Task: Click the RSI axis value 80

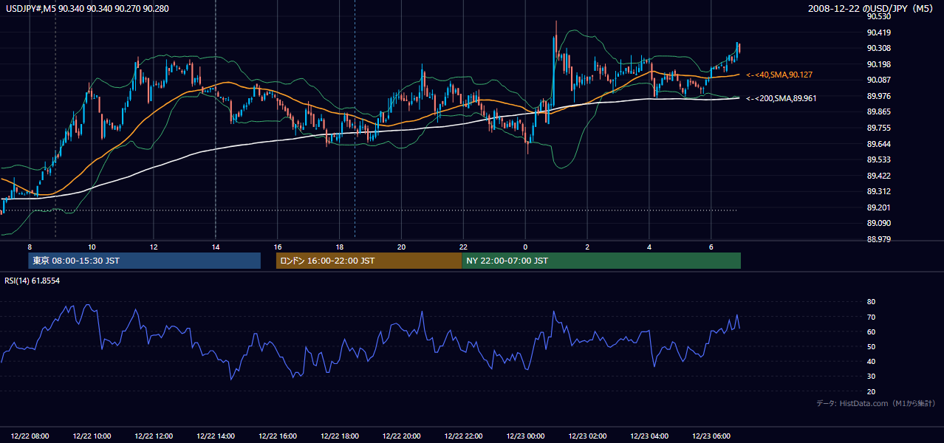Action: point(871,302)
